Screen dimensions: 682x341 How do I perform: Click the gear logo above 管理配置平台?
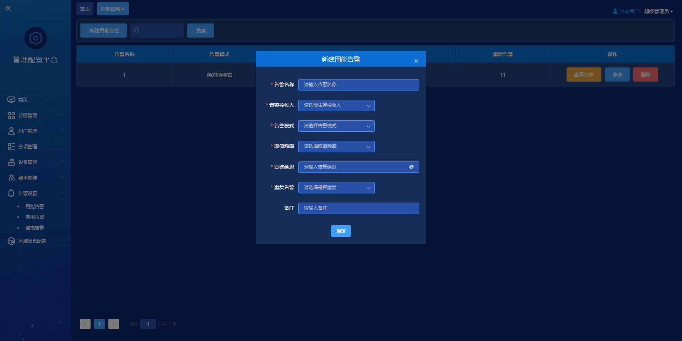coord(36,38)
